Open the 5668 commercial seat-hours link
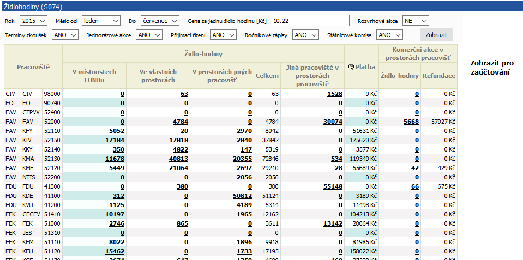This screenshot has width=523, height=260. (411, 122)
